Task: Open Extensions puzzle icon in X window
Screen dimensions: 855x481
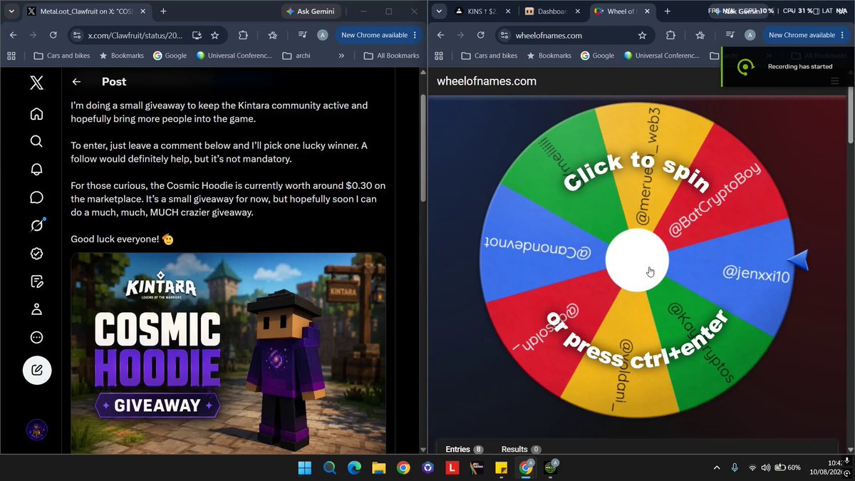Action: 243,35
